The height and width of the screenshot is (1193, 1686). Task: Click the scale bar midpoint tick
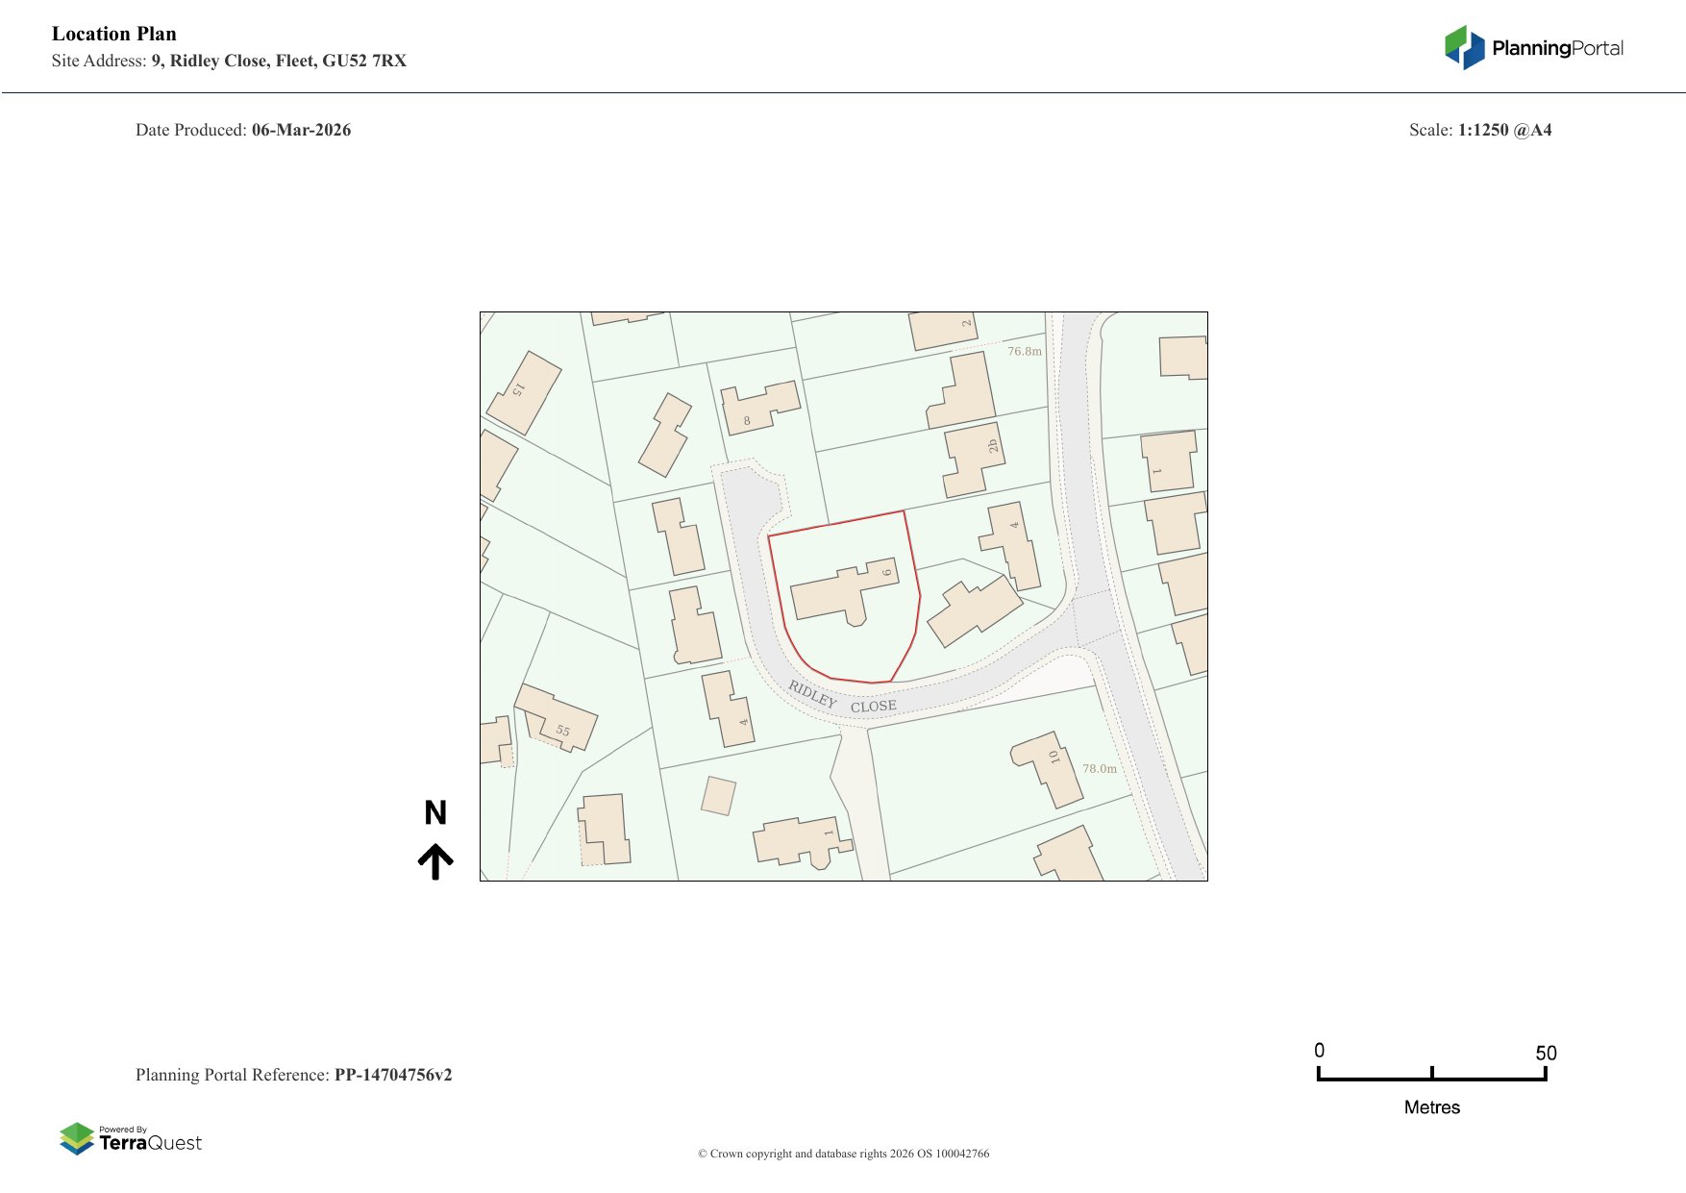click(1431, 1074)
